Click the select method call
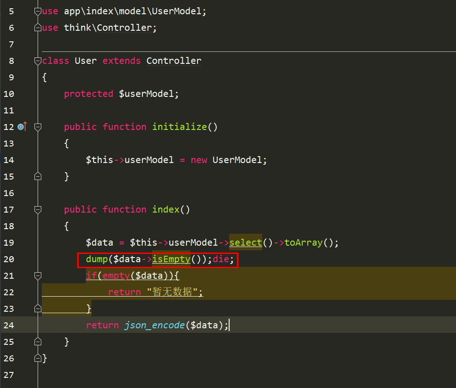 click(246, 242)
